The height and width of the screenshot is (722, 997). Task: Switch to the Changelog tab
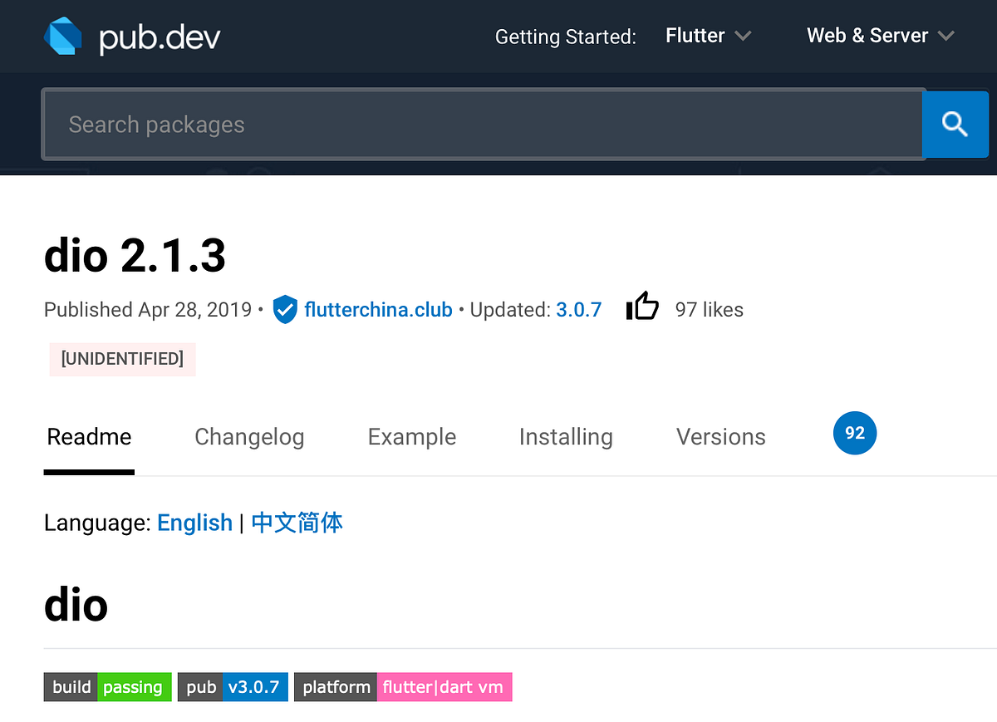(x=249, y=437)
